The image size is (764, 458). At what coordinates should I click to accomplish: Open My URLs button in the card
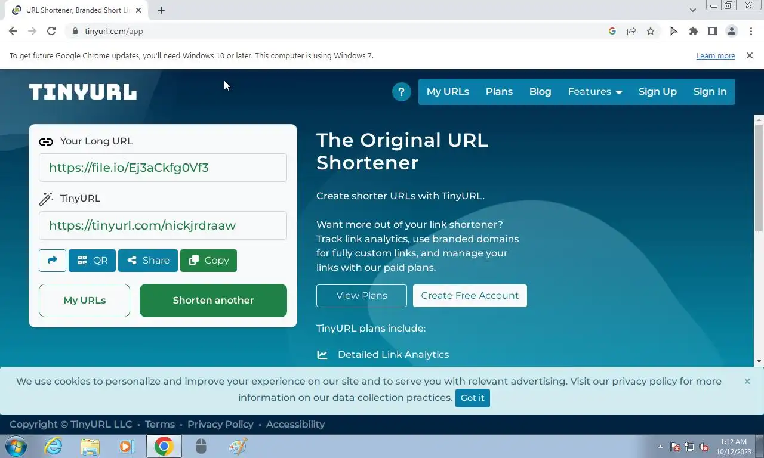(84, 301)
